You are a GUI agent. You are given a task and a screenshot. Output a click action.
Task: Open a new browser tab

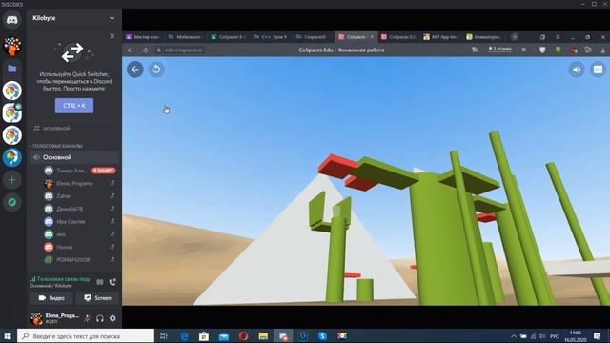tap(515, 37)
